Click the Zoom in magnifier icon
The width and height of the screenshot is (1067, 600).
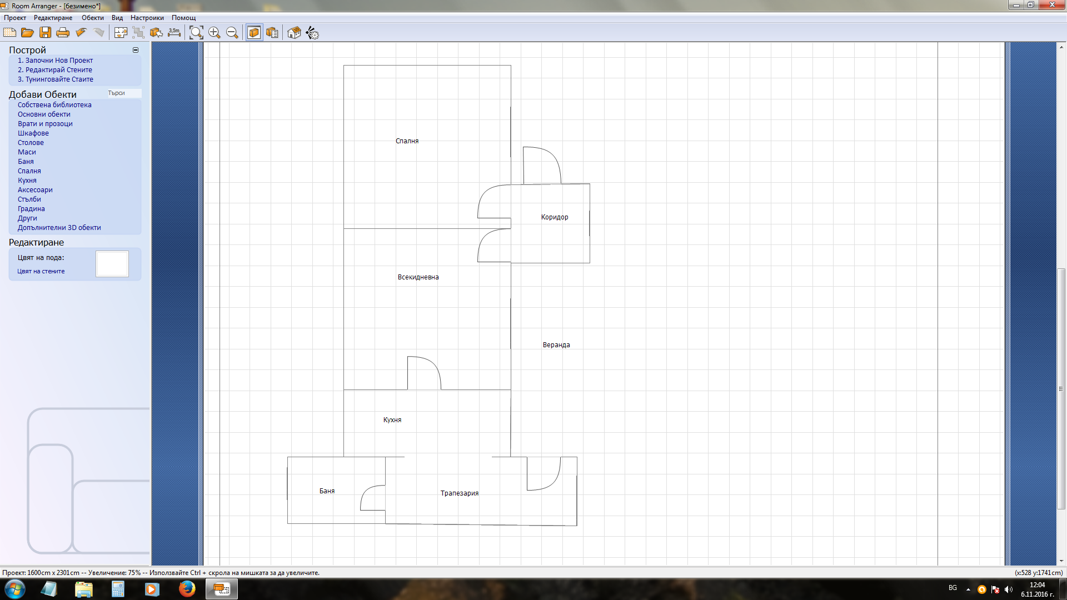215,33
